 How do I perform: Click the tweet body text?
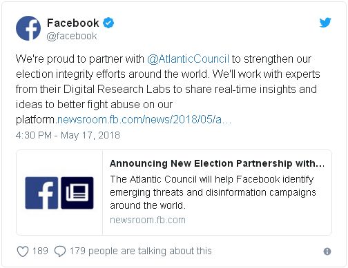tap(168, 89)
